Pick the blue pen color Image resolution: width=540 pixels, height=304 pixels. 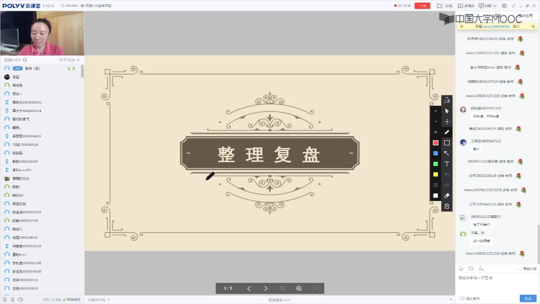tap(436, 153)
